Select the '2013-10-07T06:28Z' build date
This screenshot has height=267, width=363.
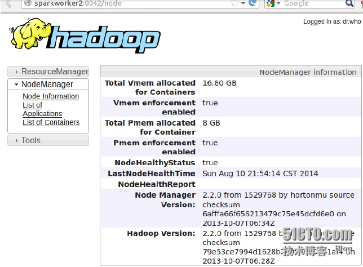(x=238, y=261)
